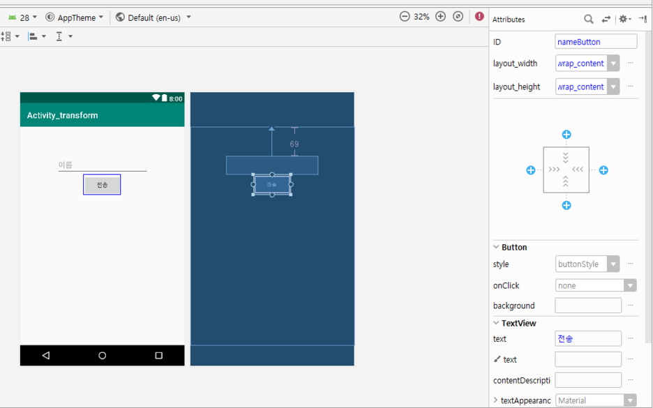Image resolution: width=653 pixels, height=408 pixels.
Task: Click the Activity_transform app bar title
Action: (x=63, y=115)
